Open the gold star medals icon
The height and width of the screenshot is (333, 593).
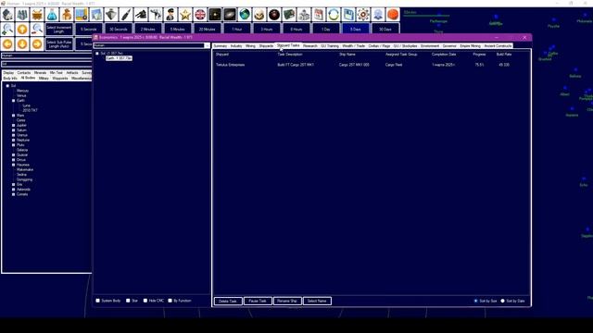click(x=185, y=15)
